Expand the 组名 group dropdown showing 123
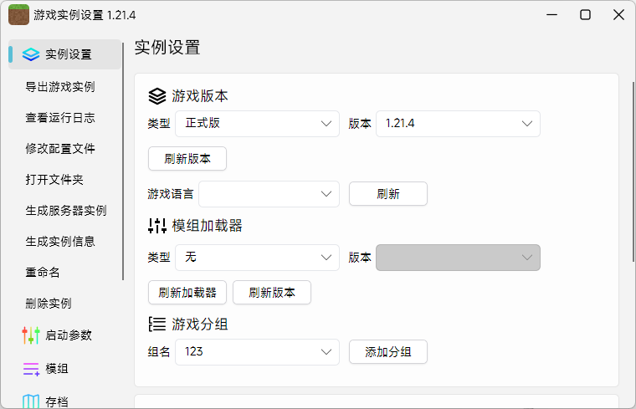Viewport: 636px width, 409px height. click(257, 352)
